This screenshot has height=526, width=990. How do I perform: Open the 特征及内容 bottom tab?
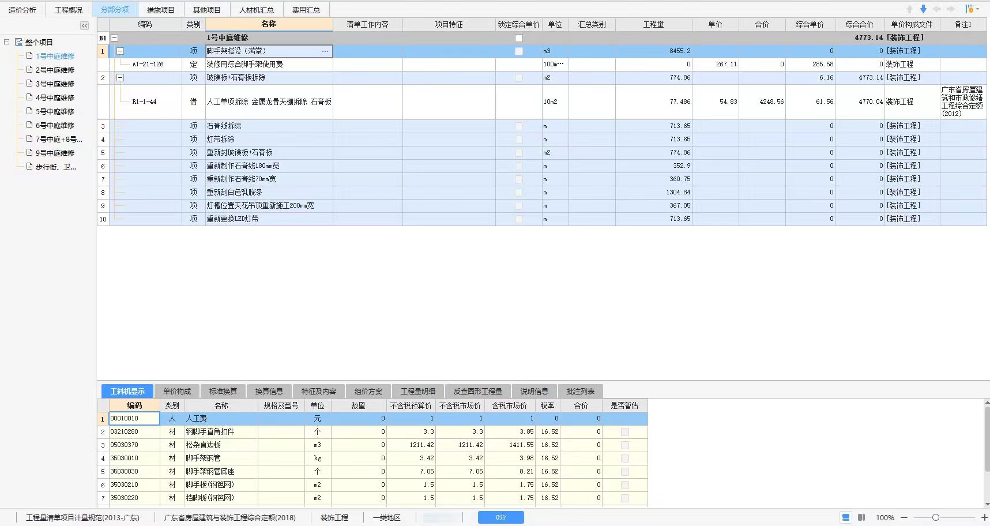point(319,391)
